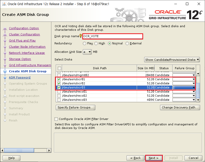Click the Disk Path column header
The image size is (205, 162).
pyautogui.click(x=100, y=68)
